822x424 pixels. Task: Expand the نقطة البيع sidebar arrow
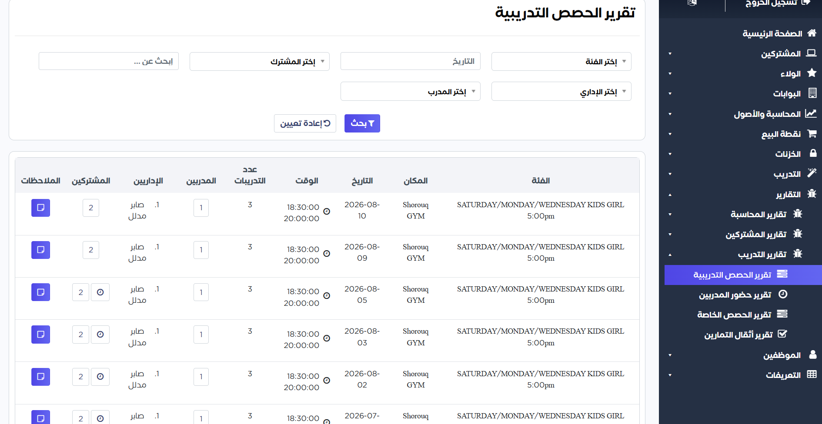(x=670, y=134)
